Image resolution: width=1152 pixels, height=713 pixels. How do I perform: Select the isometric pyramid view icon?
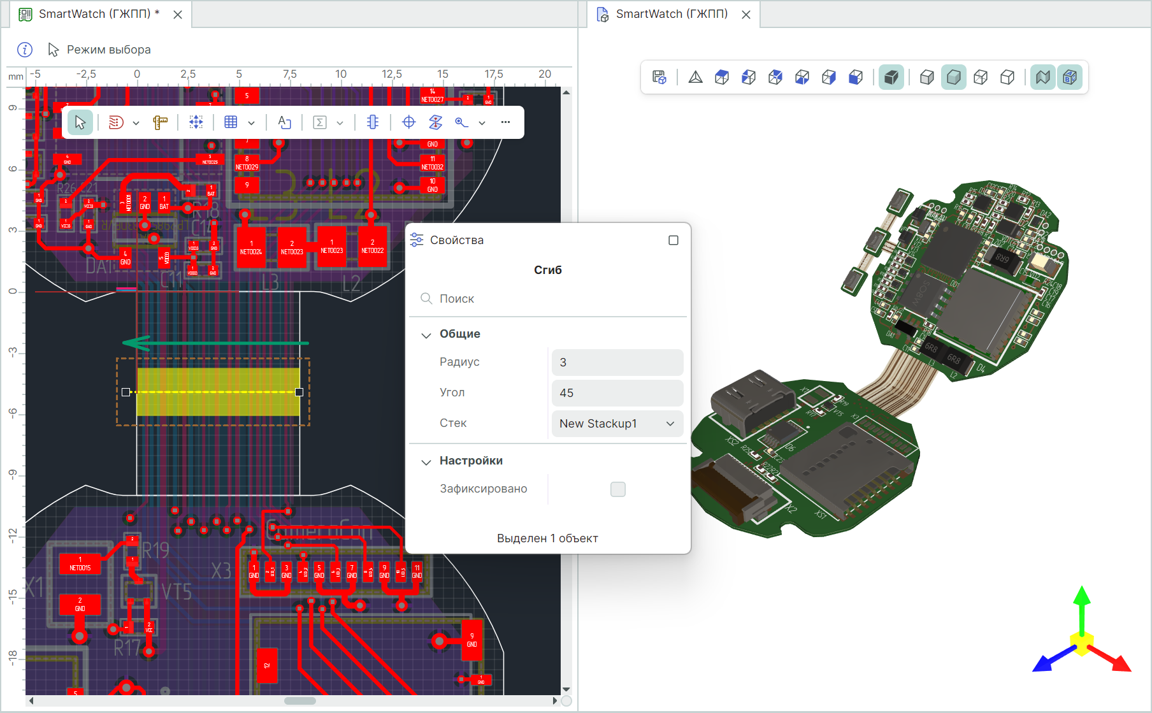(695, 77)
